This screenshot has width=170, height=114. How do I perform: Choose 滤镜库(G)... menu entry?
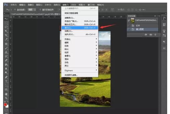click(x=80, y=18)
